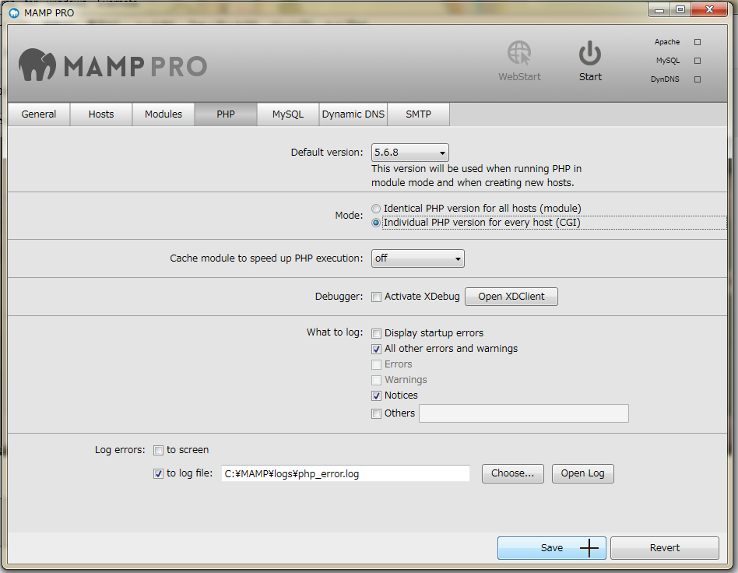
Task: Disable the Notices logging checkbox
Action: click(377, 395)
